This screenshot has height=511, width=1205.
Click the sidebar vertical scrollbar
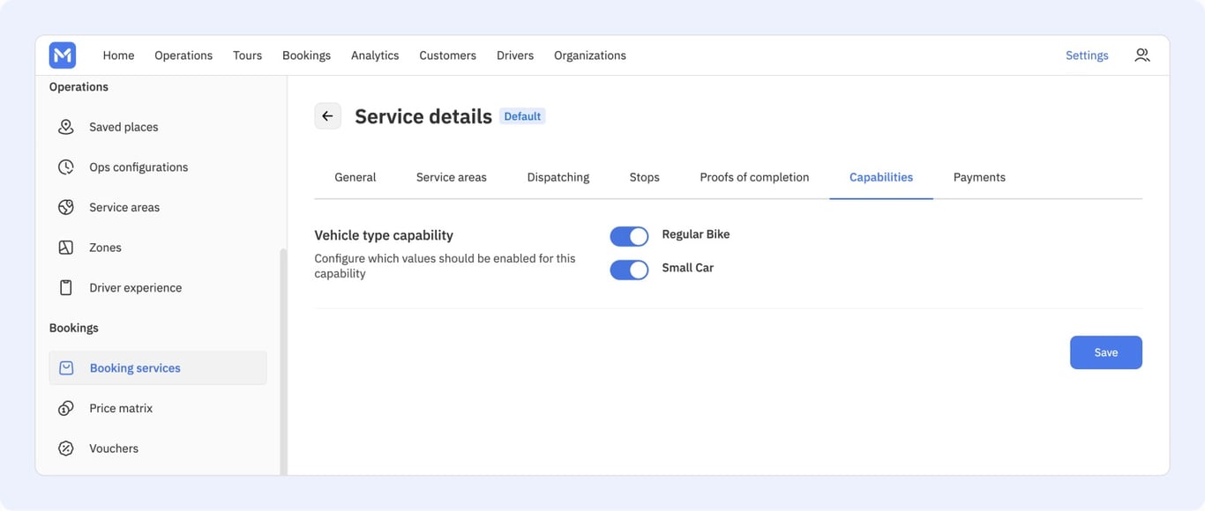click(283, 361)
